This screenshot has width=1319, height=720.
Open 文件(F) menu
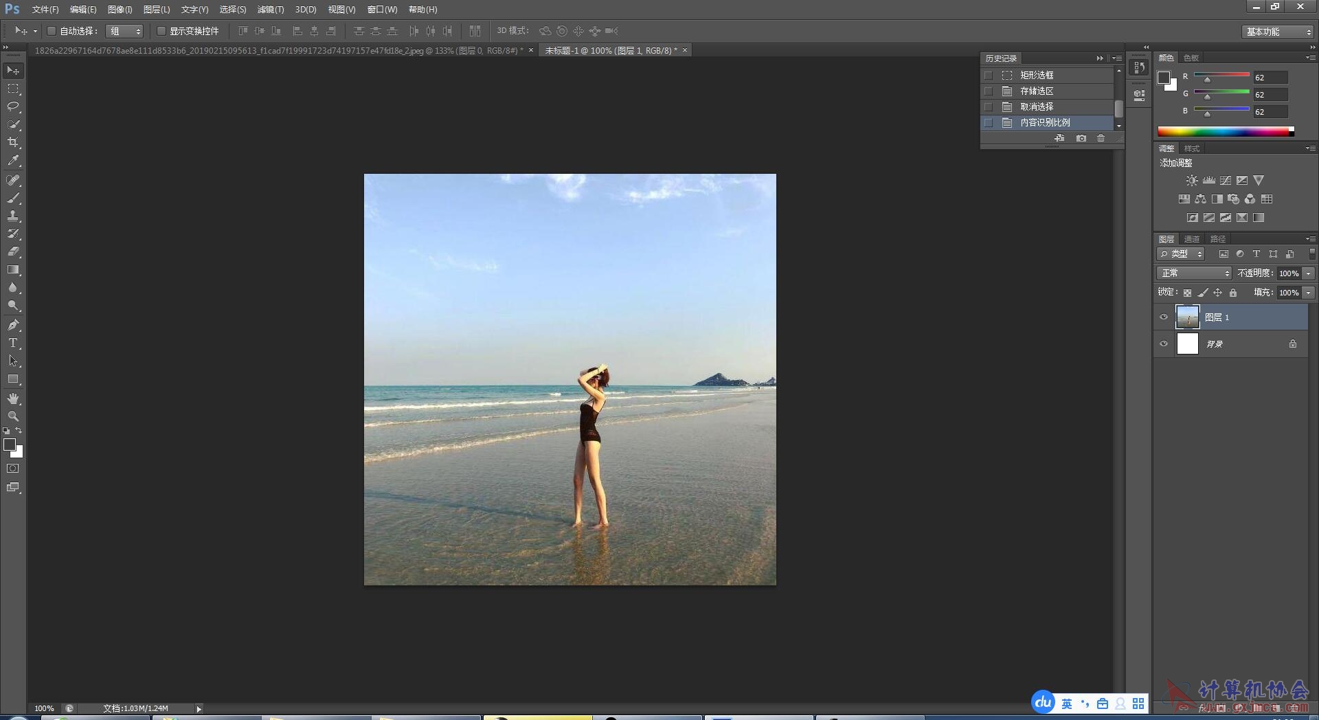click(x=45, y=10)
